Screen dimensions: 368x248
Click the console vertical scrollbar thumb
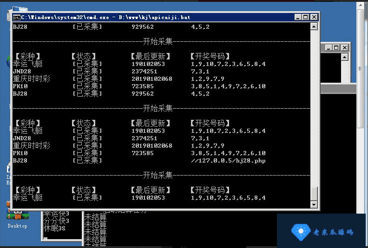click(314, 193)
